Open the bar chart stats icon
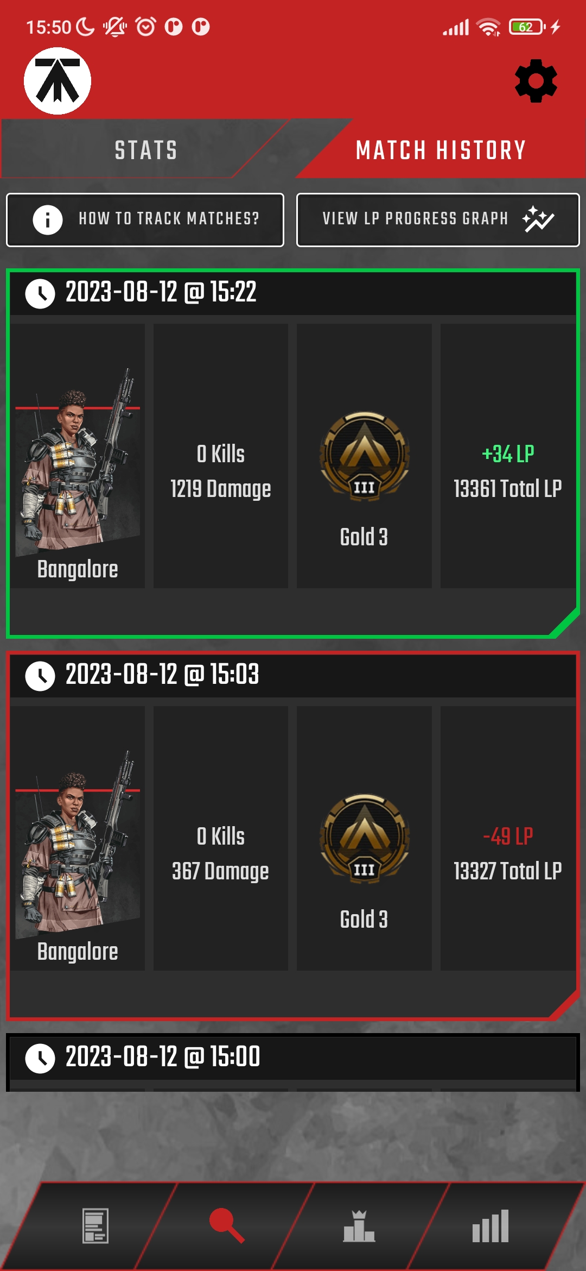 pyautogui.click(x=491, y=1226)
